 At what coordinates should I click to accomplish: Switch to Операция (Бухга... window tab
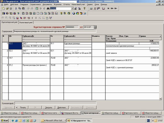pyautogui.click(x=70, y=113)
